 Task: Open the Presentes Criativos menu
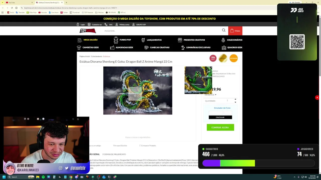(x=194, y=40)
